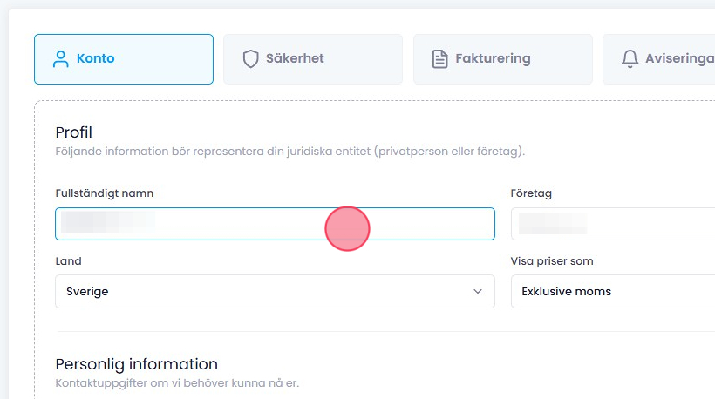
Task: Switch to the Konto tab
Action: coord(123,59)
